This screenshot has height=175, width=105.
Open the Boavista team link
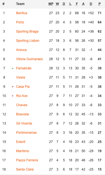22,114
